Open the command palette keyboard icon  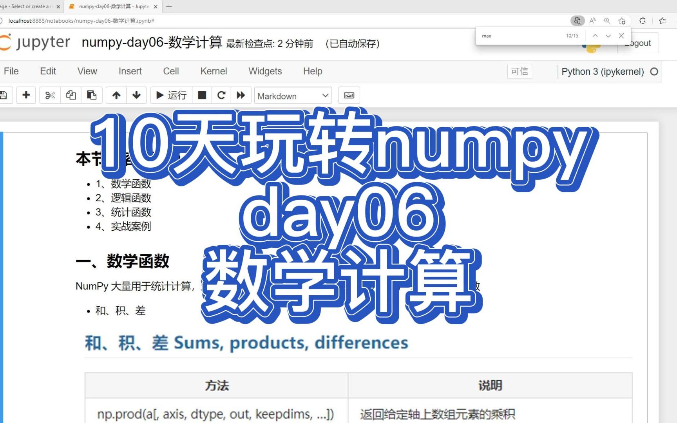point(348,95)
